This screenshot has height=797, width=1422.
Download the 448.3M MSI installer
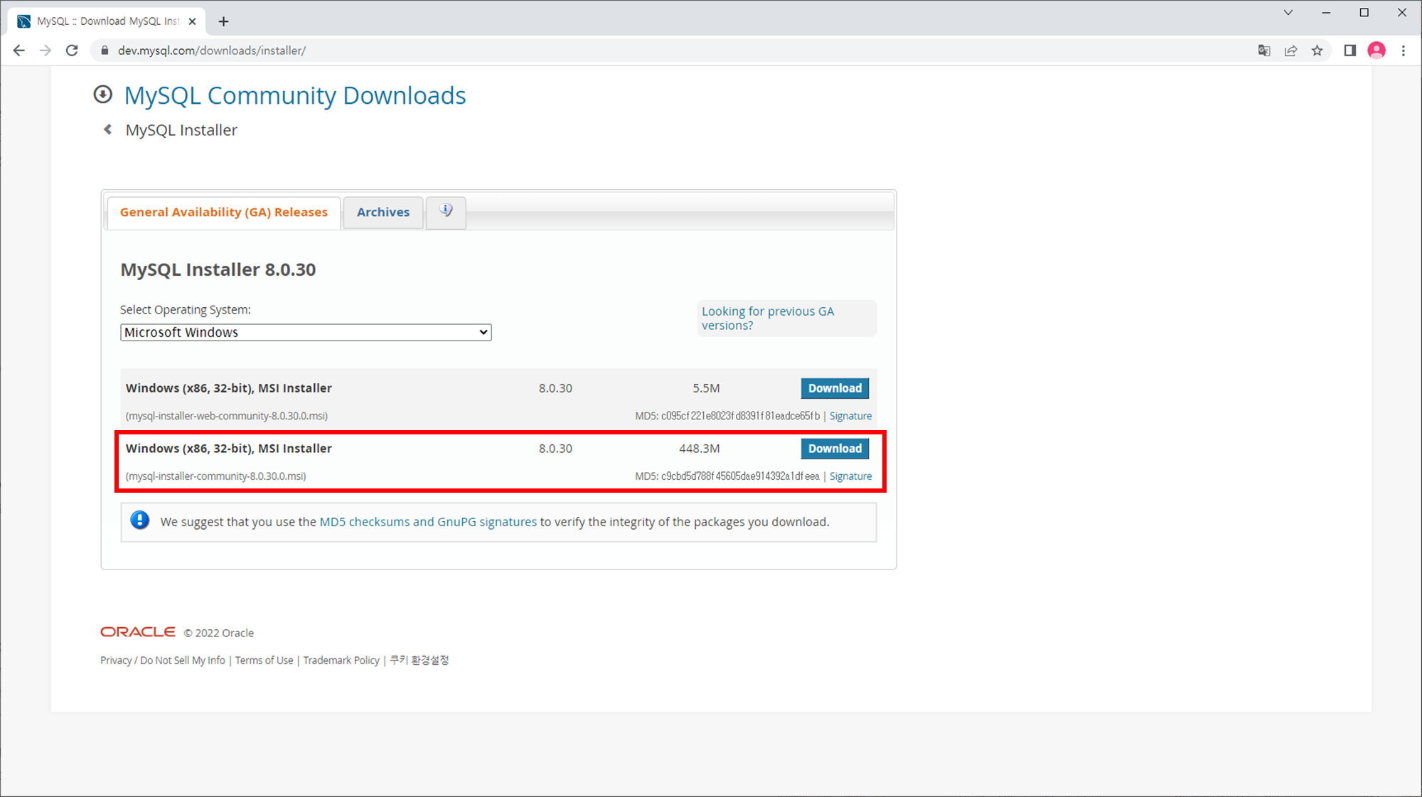point(835,449)
